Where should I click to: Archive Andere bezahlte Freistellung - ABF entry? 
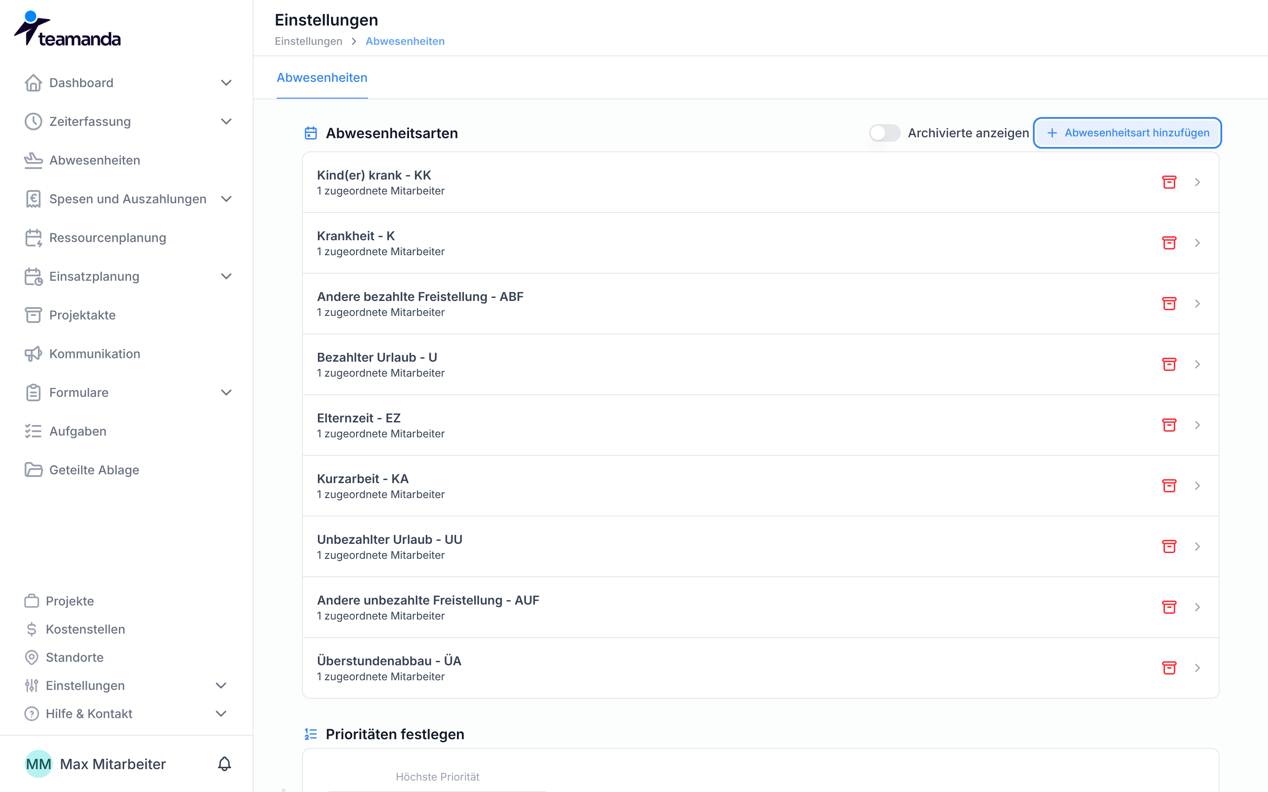[1169, 304]
